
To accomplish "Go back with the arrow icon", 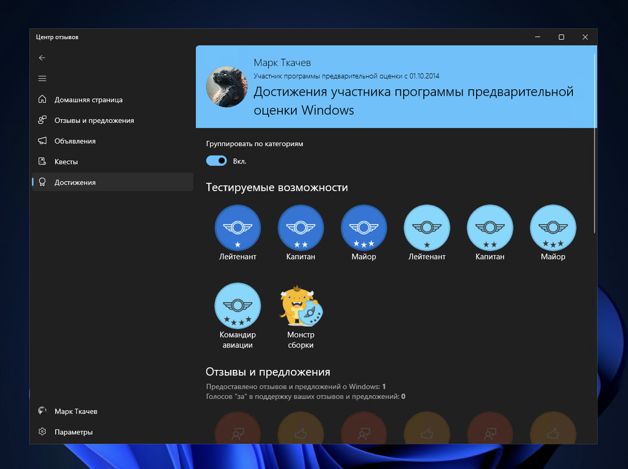I will coord(42,58).
